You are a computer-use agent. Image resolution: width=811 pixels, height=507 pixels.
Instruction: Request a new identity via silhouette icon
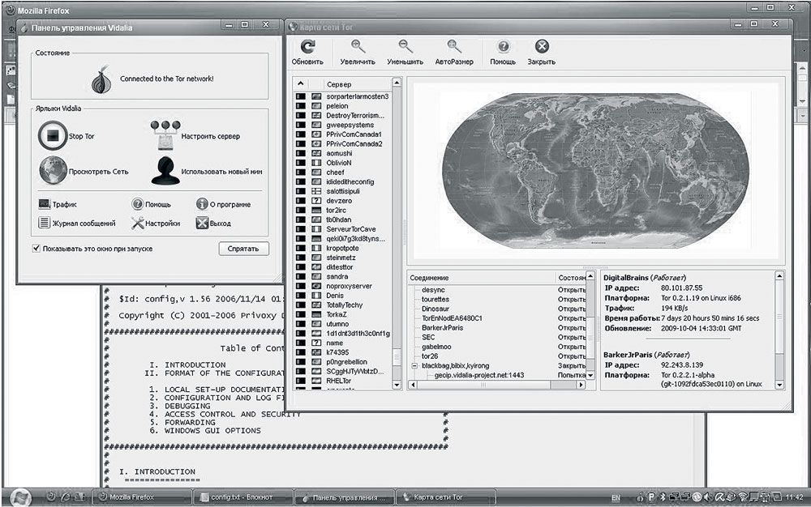click(x=165, y=170)
